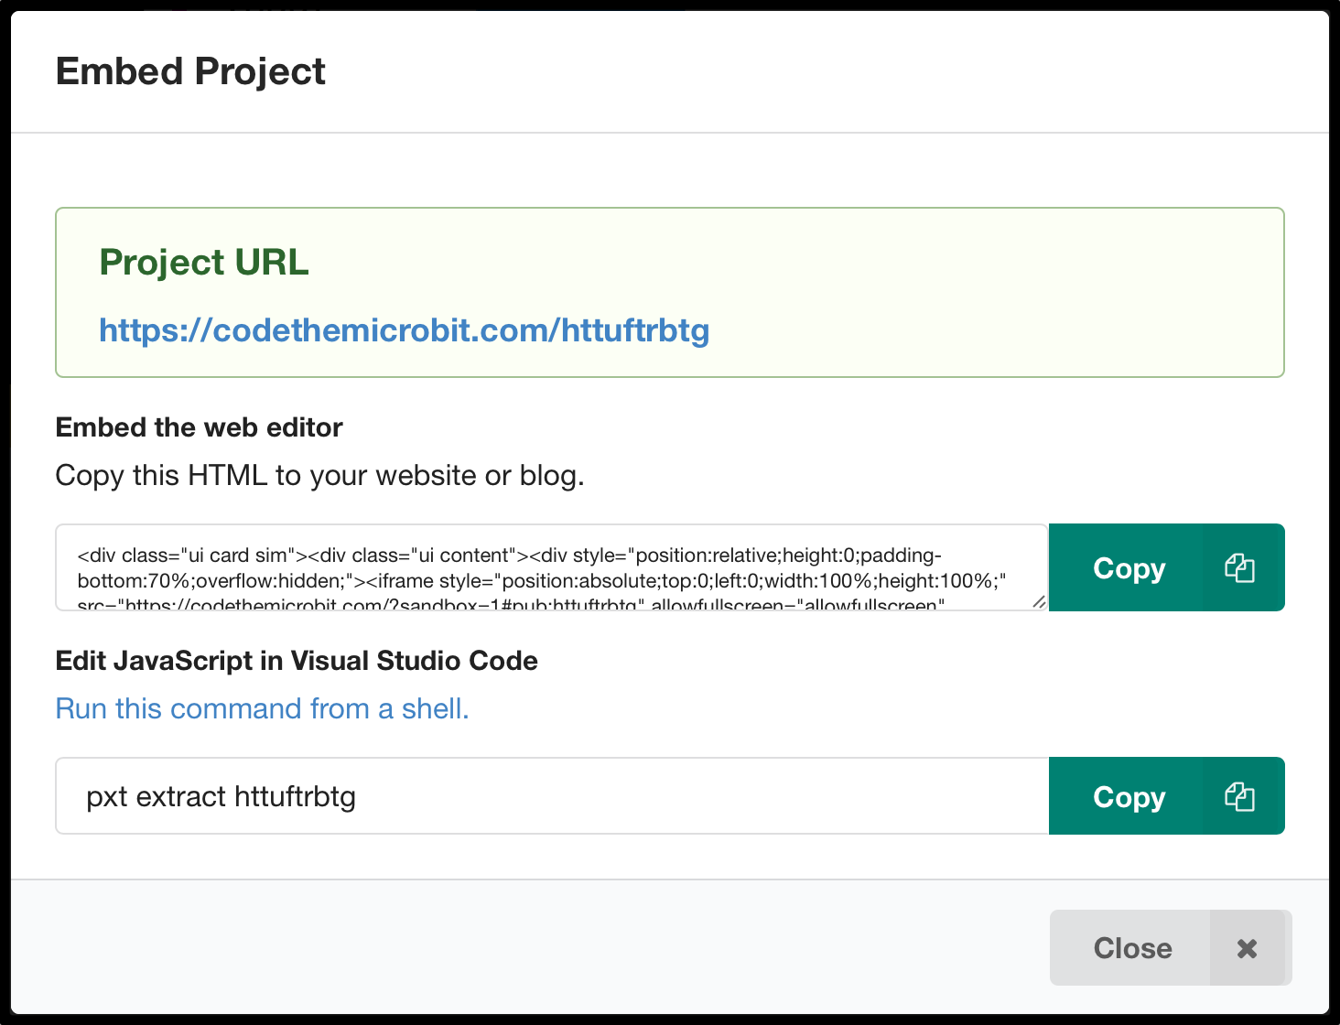Click 'Edit JavaScript in Visual Studio Code' heading

click(297, 661)
